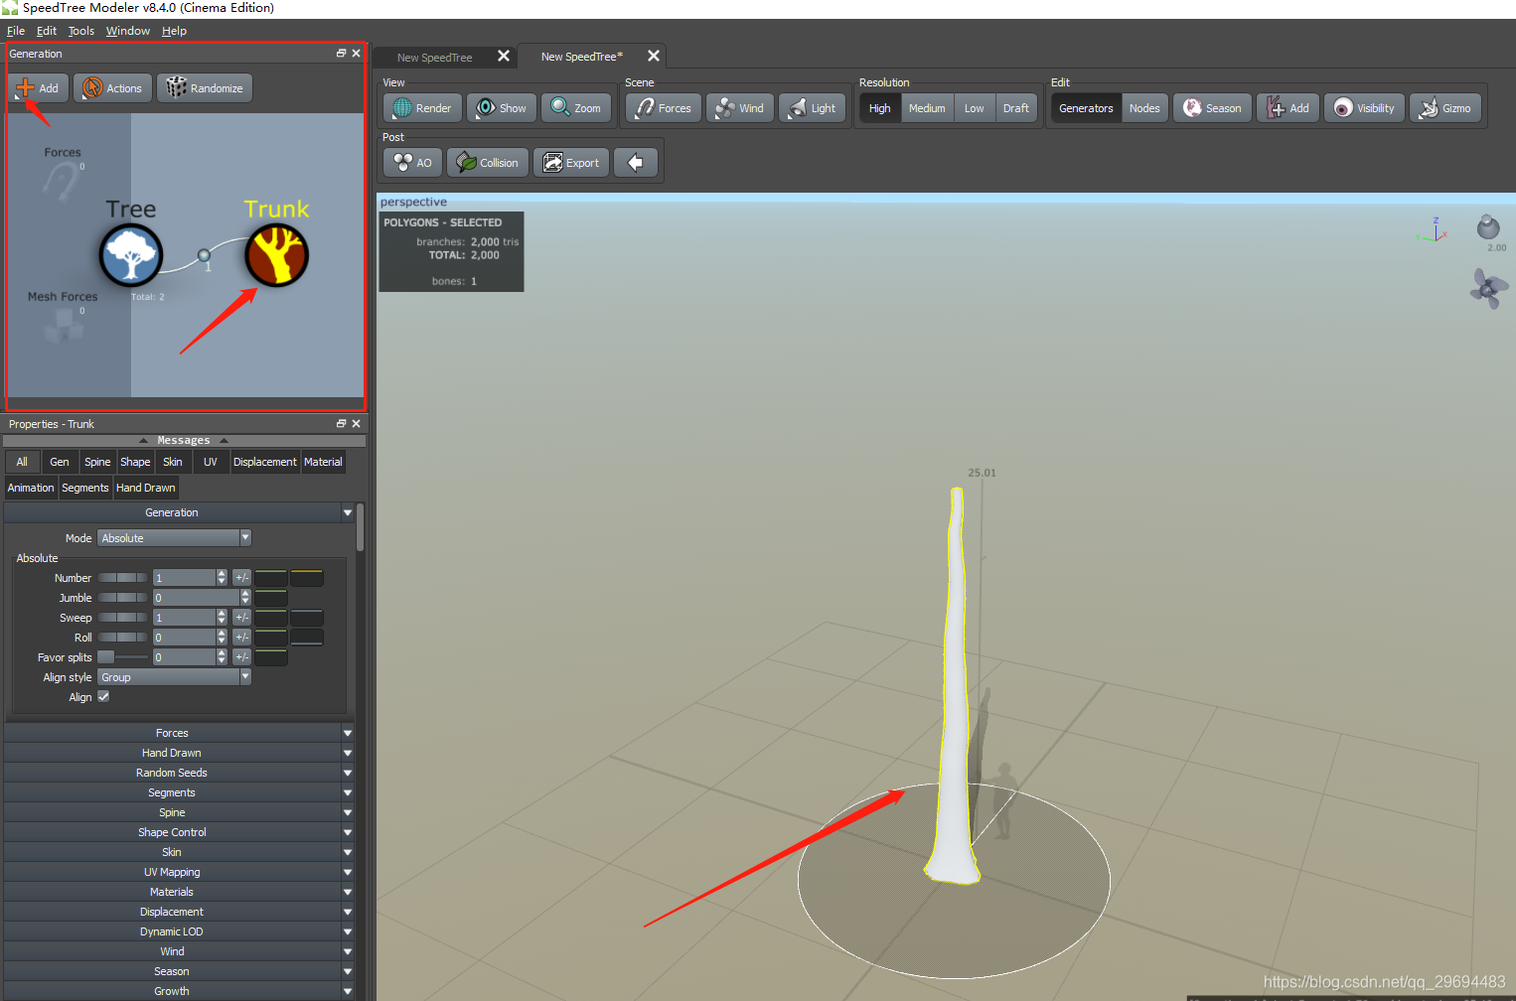The image size is (1516, 1001).
Task: Click the +/- variance button for Sweep
Action: coord(241,617)
